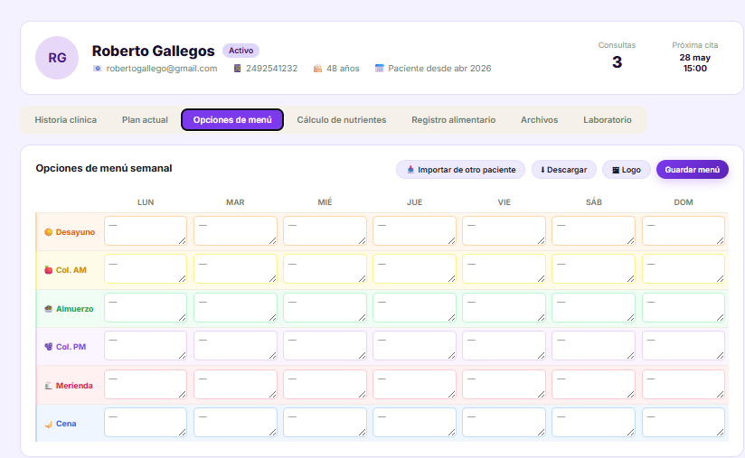Click the Merienda field for MAR
Image resolution: width=745 pixels, height=458 pixels.
click(235, 385)
